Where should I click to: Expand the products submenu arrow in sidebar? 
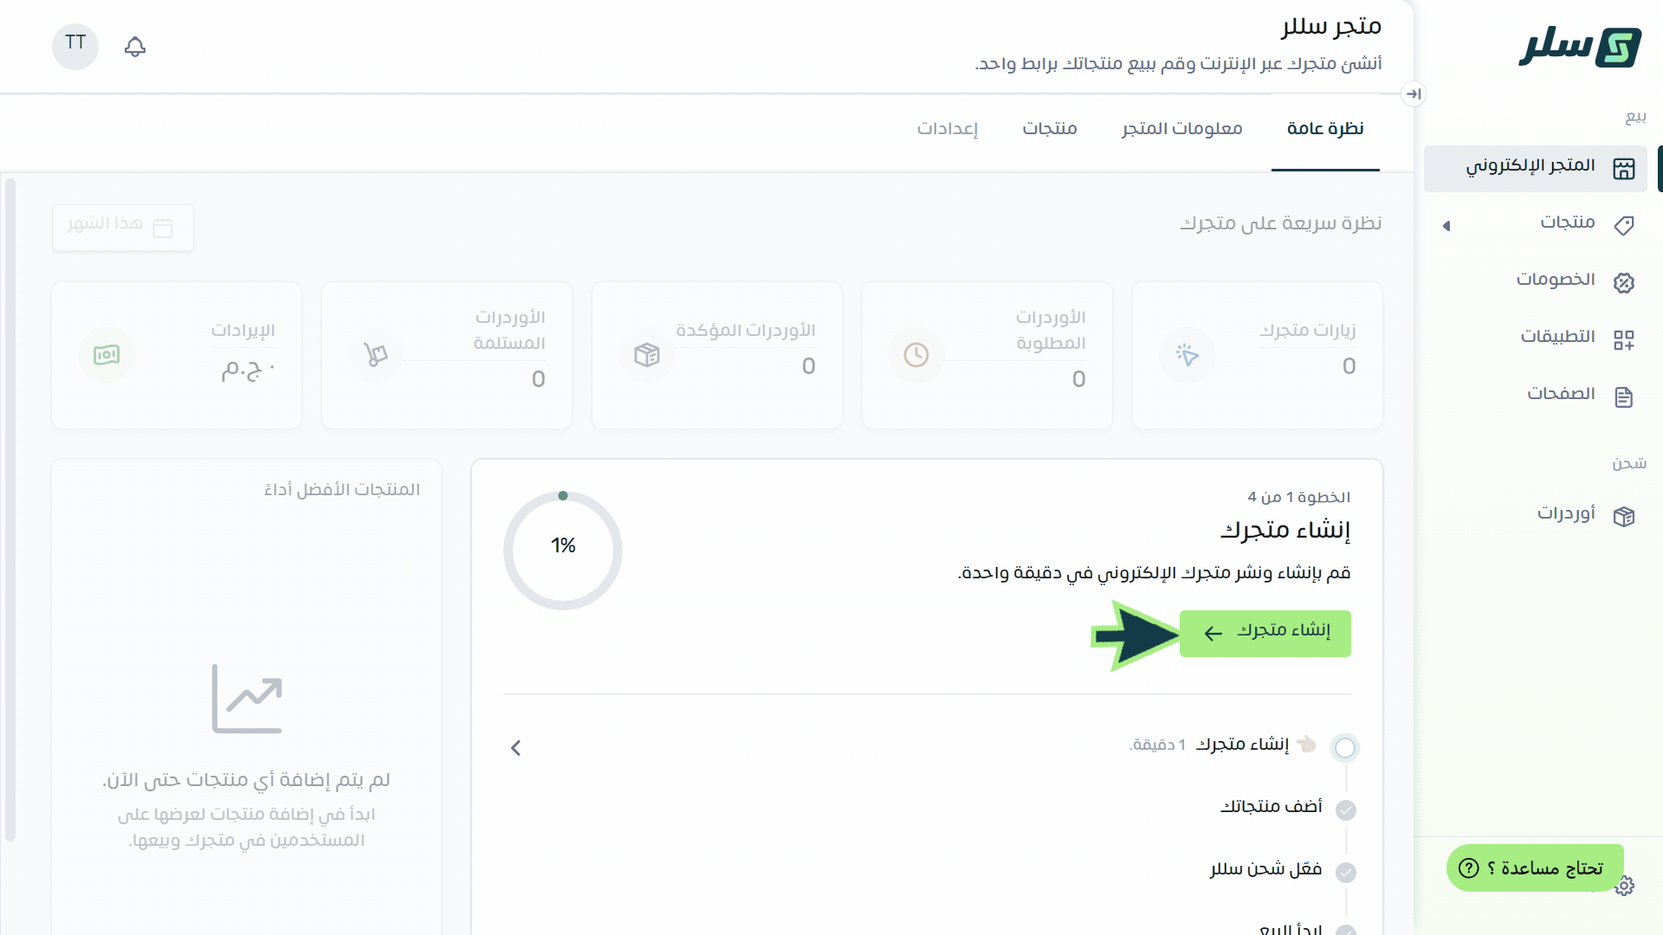coord(1446,226)
